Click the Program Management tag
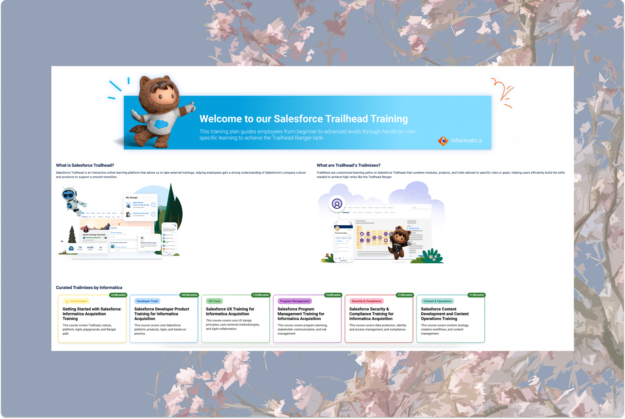 point(294,301)
